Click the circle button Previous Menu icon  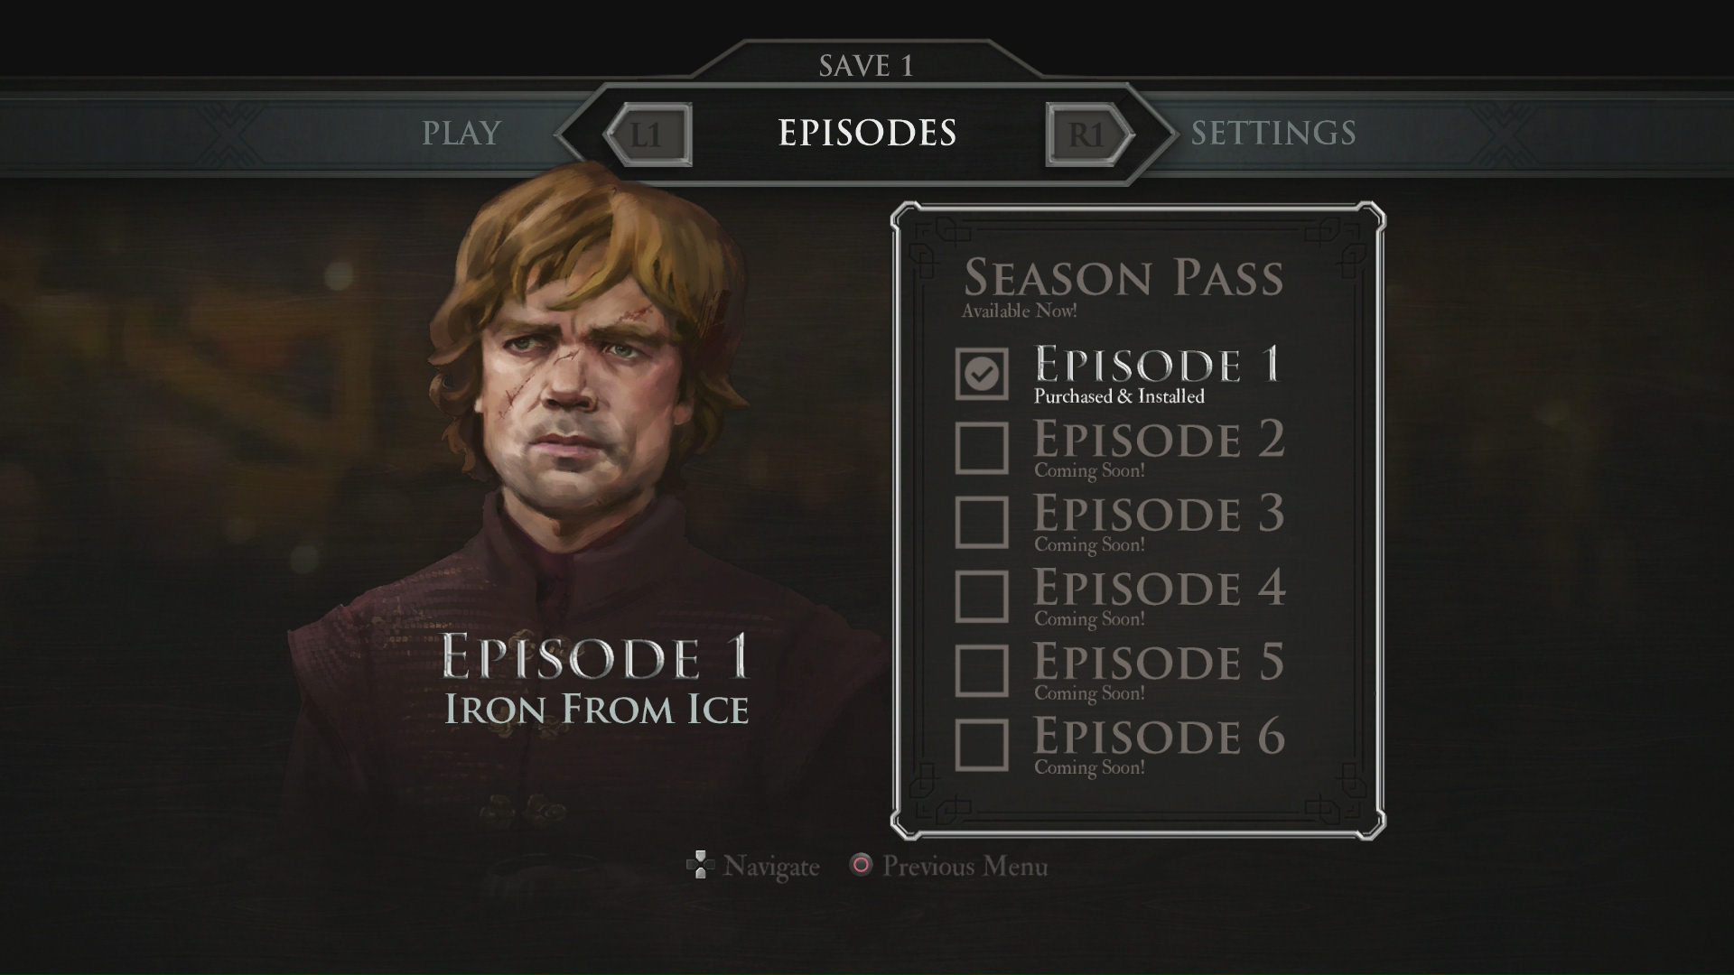pyautogui.click(x=862, y=865)
